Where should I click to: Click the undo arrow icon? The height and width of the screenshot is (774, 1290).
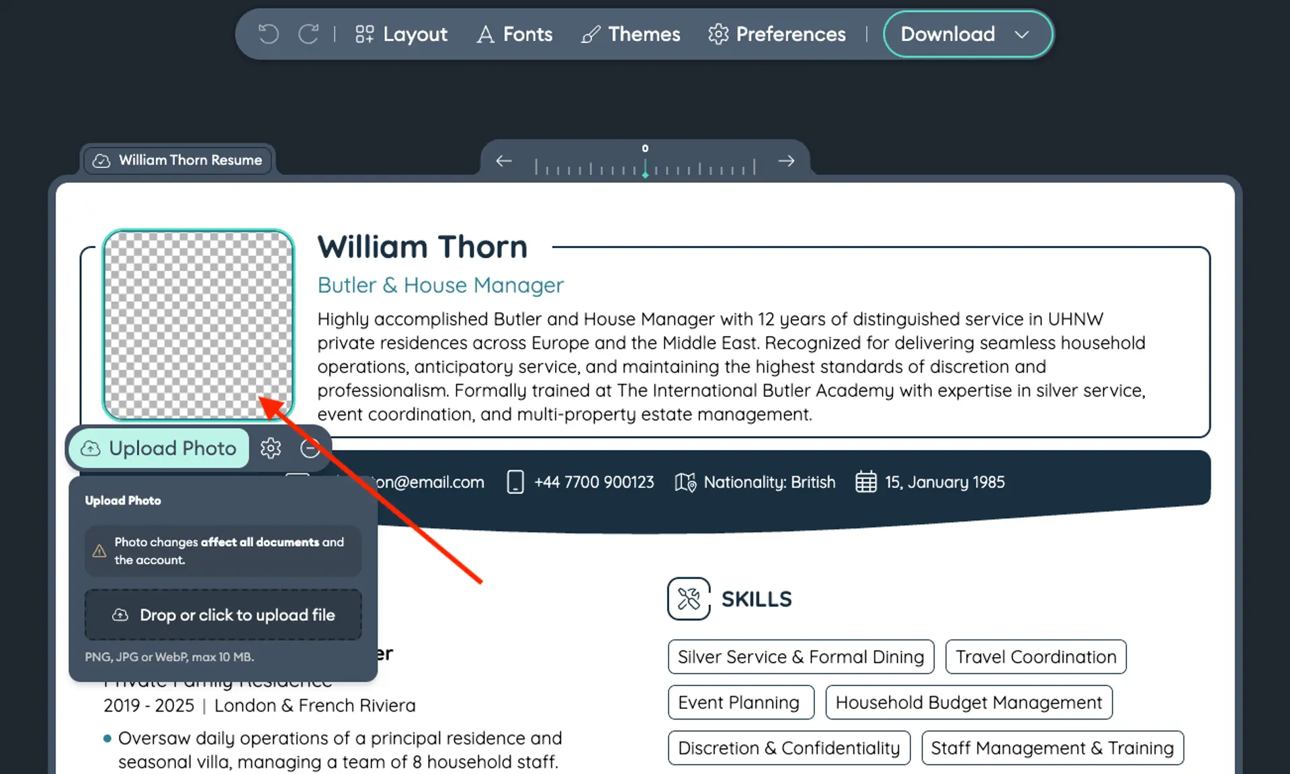(268, 34)
